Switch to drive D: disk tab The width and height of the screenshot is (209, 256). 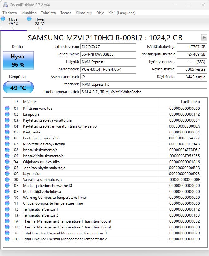(39, 23)
